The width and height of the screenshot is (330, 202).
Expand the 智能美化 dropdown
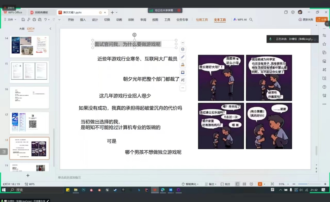point(190,184)
